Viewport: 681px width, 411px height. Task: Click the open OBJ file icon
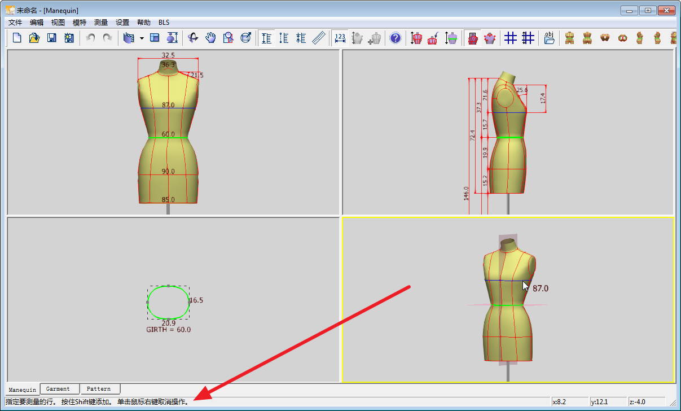click(549, 38)
